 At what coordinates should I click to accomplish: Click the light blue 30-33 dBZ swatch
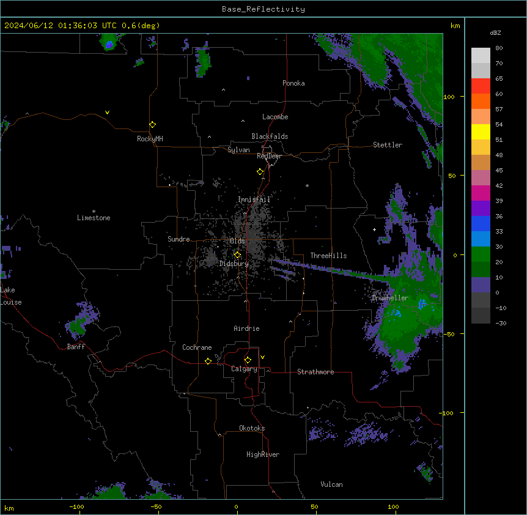pyautogui.click(x=481, y=239)
